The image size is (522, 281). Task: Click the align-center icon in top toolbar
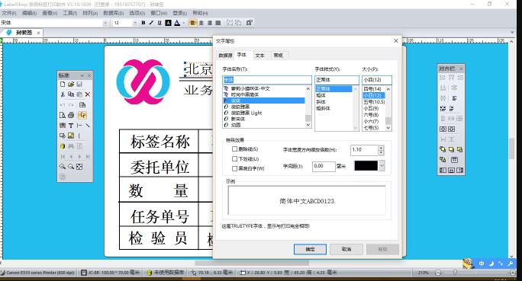[x=201, y=23]
